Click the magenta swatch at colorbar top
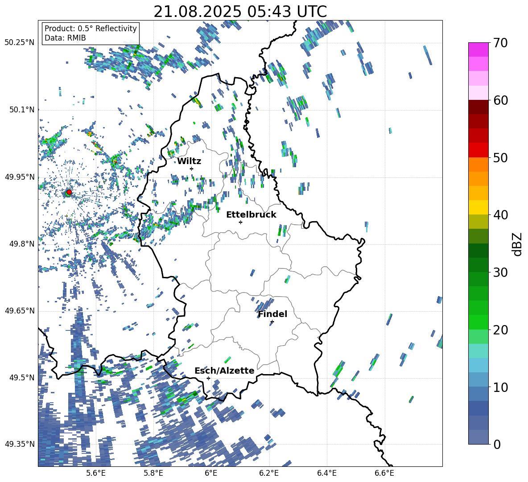528x482 pixels. click(x=478, y=49)
